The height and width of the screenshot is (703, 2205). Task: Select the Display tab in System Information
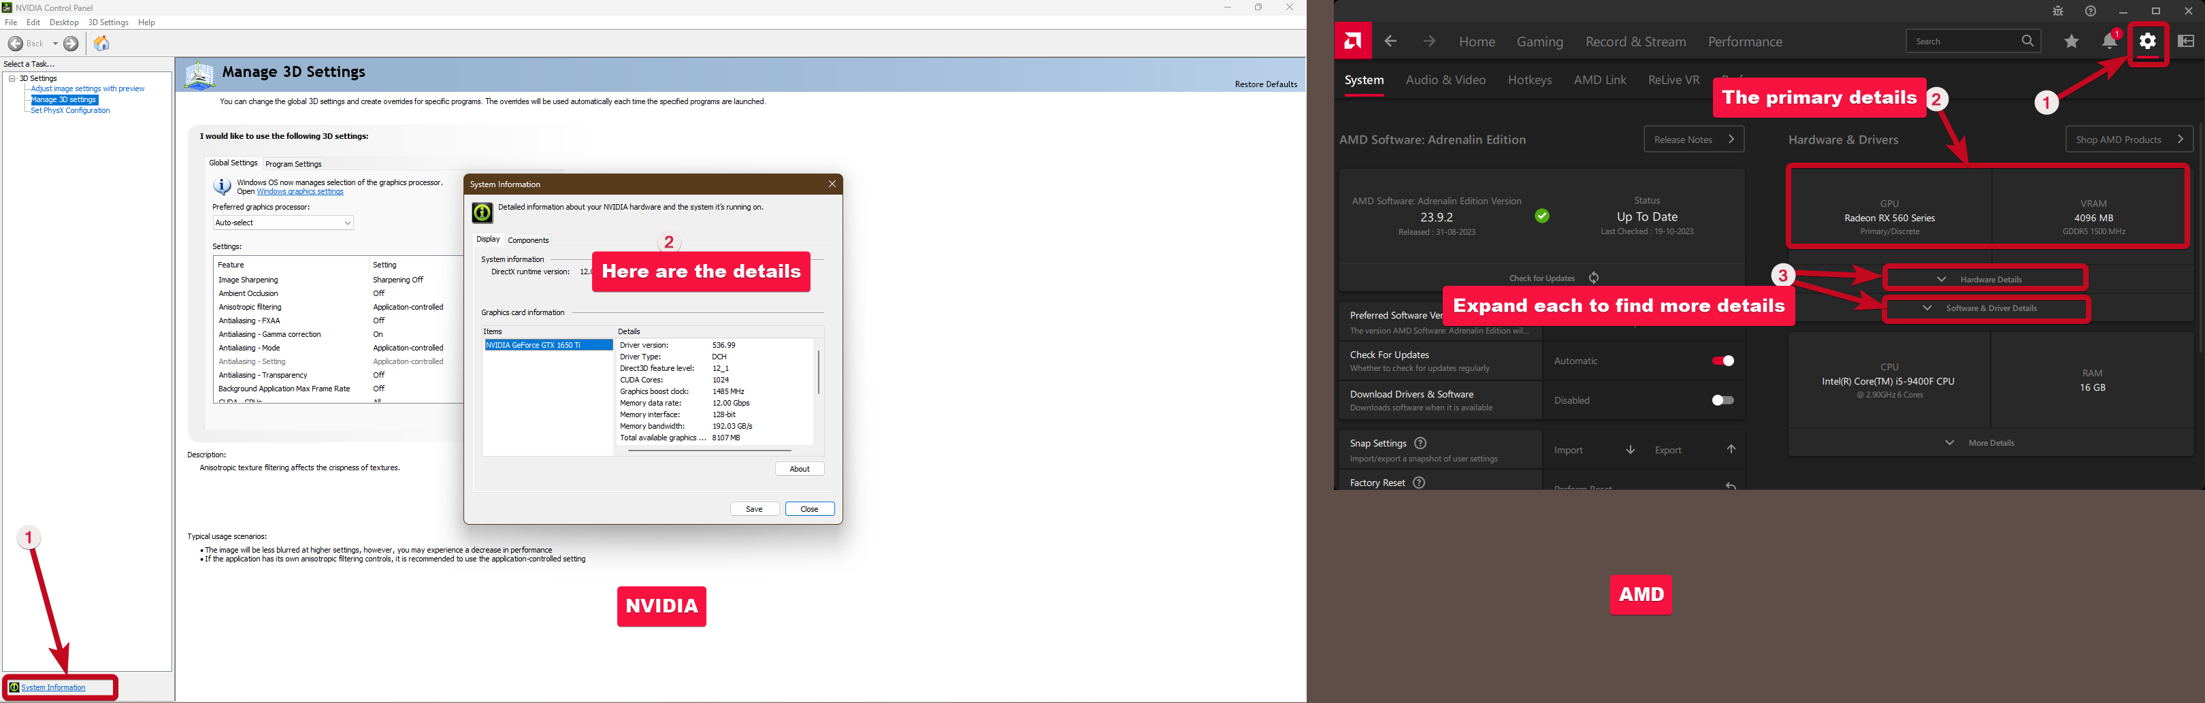point(488,239)
